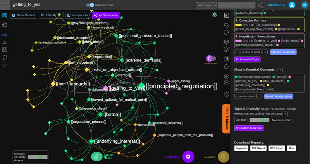Click AI: Summarise button
Image resolution: width=310 pixels, height=164 pixels.
(106, 15)
